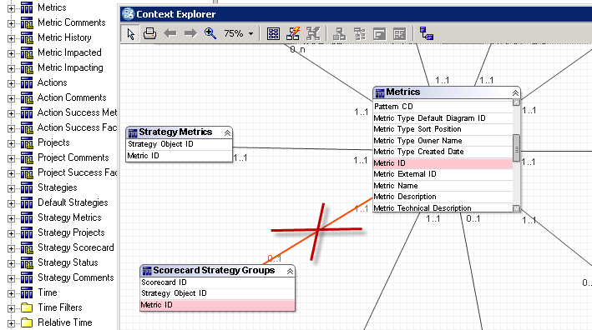Click the grayed-out tools icon beside the lightning icon
592x330 pixels.
313,33
